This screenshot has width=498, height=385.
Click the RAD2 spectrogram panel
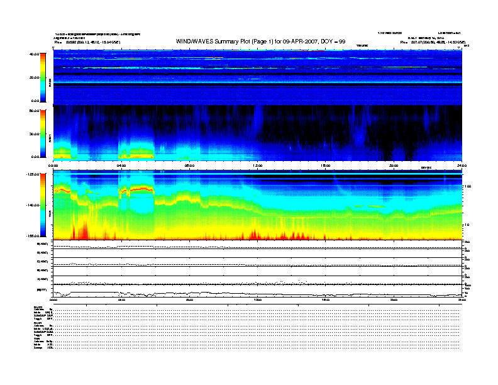tap(258, 77)
